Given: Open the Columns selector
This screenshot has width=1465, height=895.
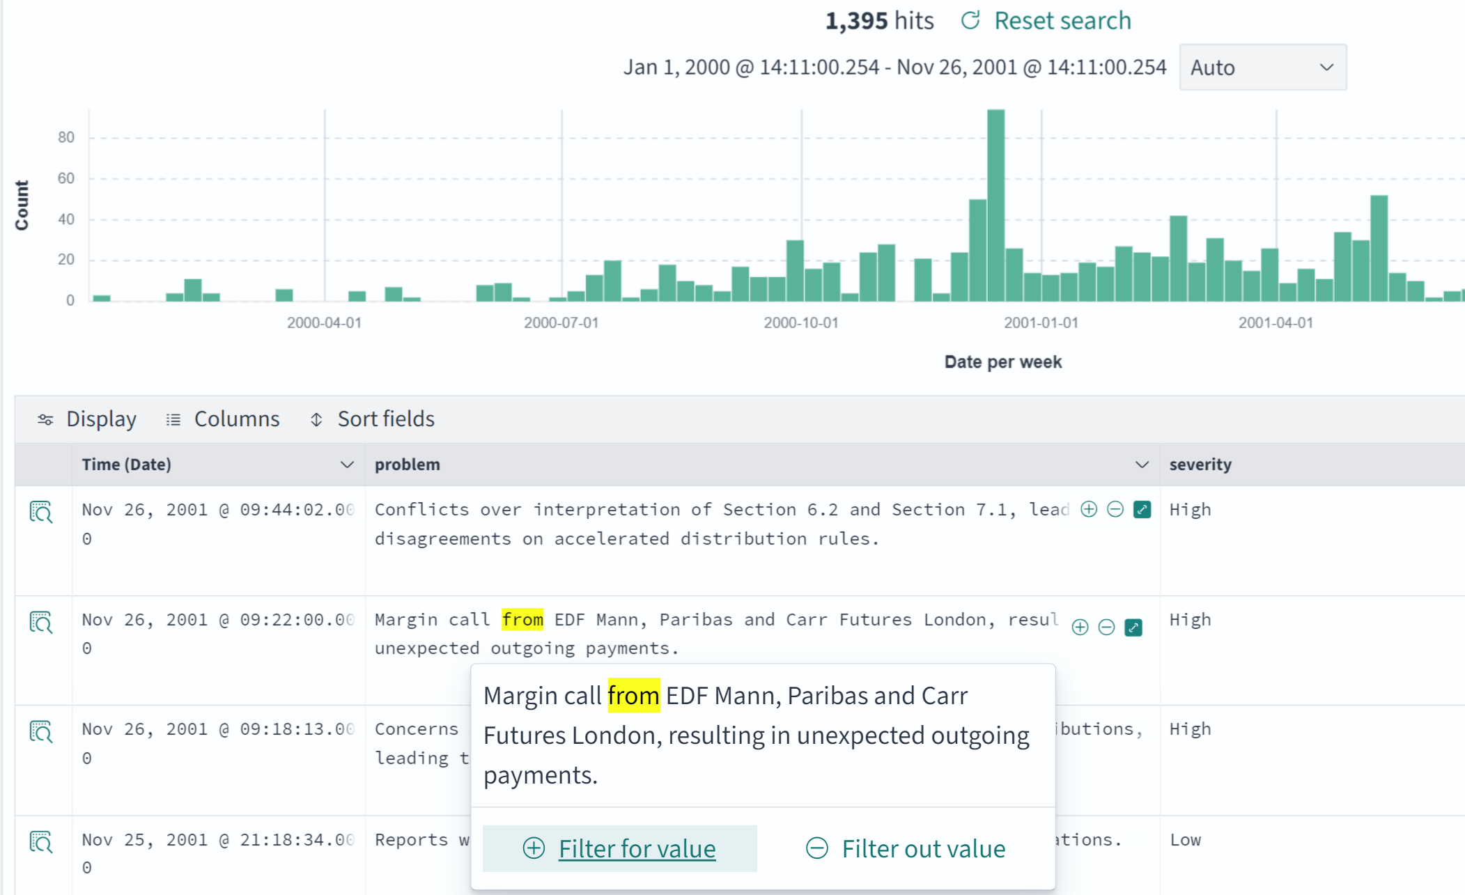Looking at the screenshot, I should [223, 419].
